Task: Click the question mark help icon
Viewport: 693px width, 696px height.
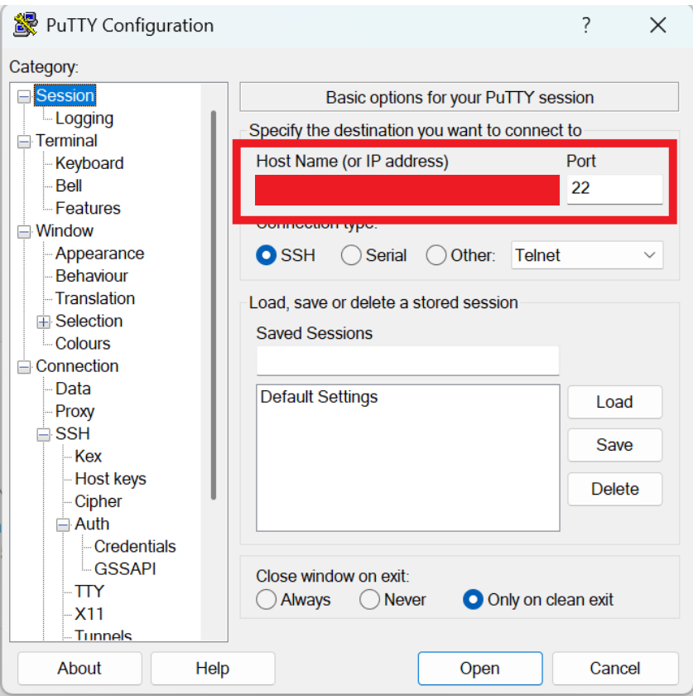Action: (x=586, y=26)
